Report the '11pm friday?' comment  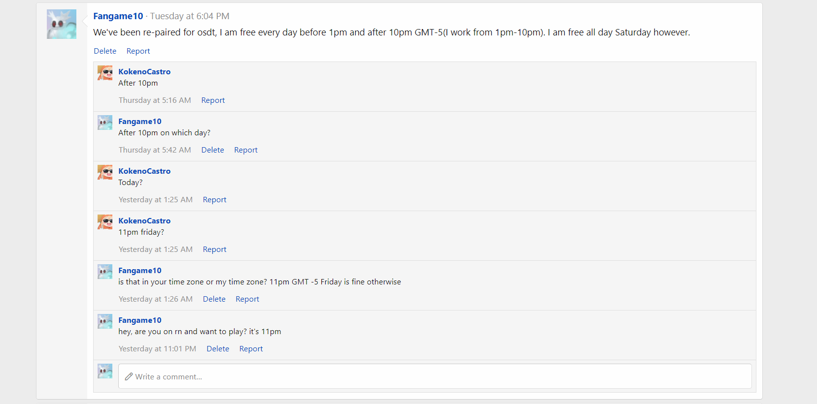(x=214, y=249)
